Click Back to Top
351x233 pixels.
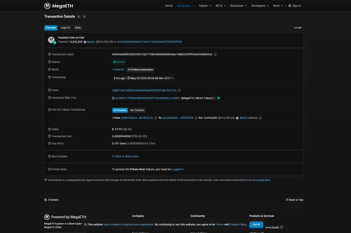[294, 200]
